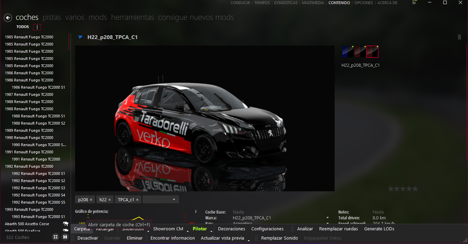
Task: Remove the p208 tag
Action: 91,200
